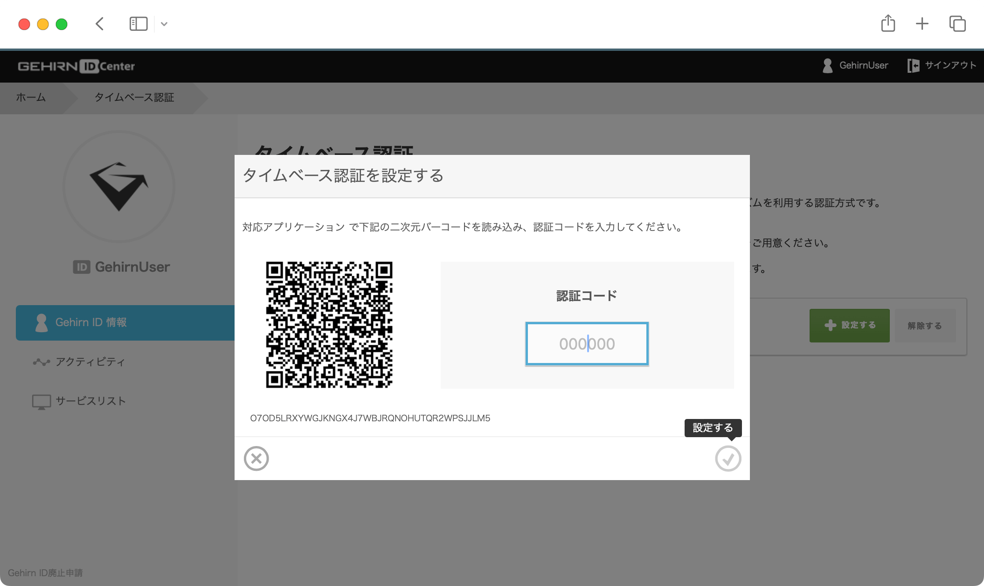Click the Gehirn ID Center logo
Image resolution: width=984 pixels, height=586 pixels.
point(76,66)
